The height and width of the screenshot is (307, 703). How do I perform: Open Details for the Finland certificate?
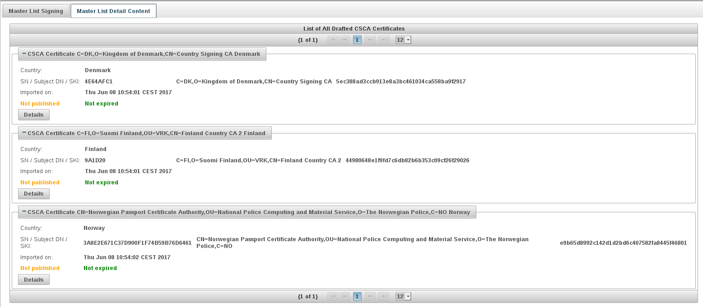coord(34,194)
